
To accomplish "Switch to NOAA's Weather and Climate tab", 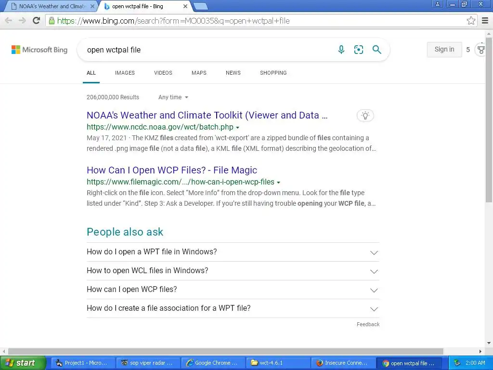I will (52, 6).
